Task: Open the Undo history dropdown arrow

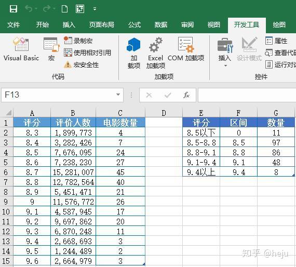Action: pyautogui.click(x=36, y=8)
